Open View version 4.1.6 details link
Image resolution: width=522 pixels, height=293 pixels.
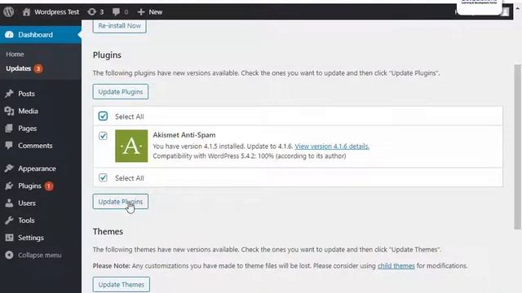coord(332,146)
